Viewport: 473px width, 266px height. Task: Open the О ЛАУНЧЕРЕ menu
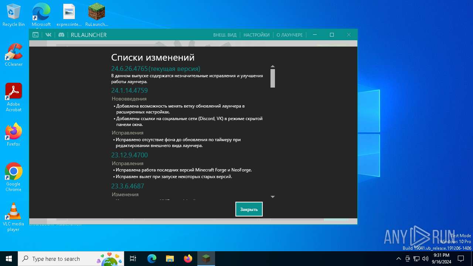(x=290, y=35)
